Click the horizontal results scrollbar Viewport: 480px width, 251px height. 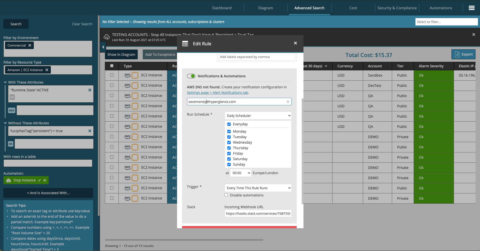184,240
